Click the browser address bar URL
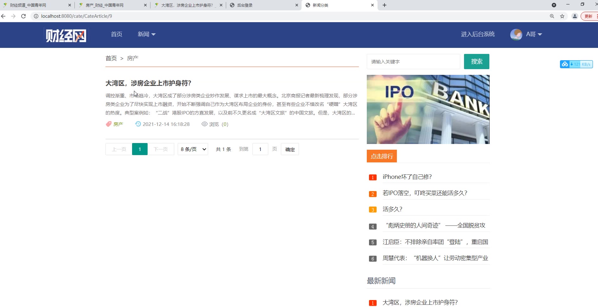Screen dimensions: 598x307 [x=76, y=16]
